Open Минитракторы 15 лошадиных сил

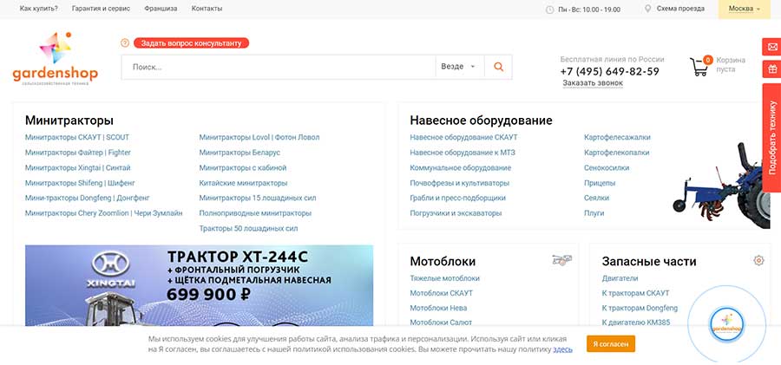[258, 198]
